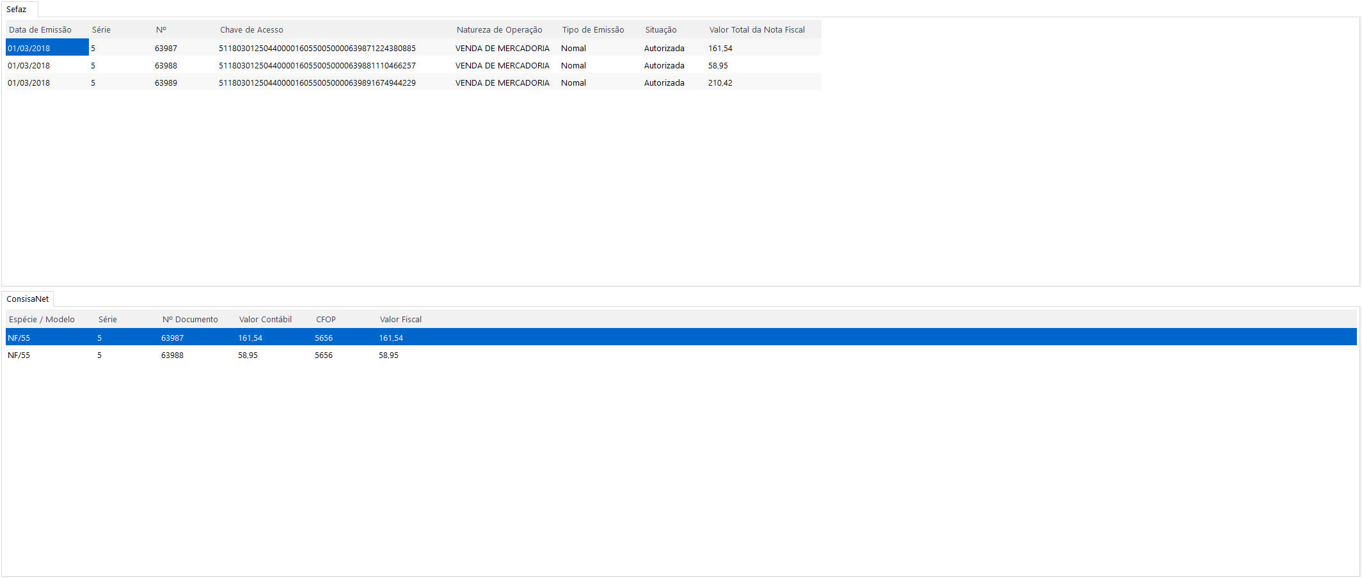Click the Natureza de Operação column header
Image resolution: width=1362 pixels, height=578 pixels.
click(500, 30)
